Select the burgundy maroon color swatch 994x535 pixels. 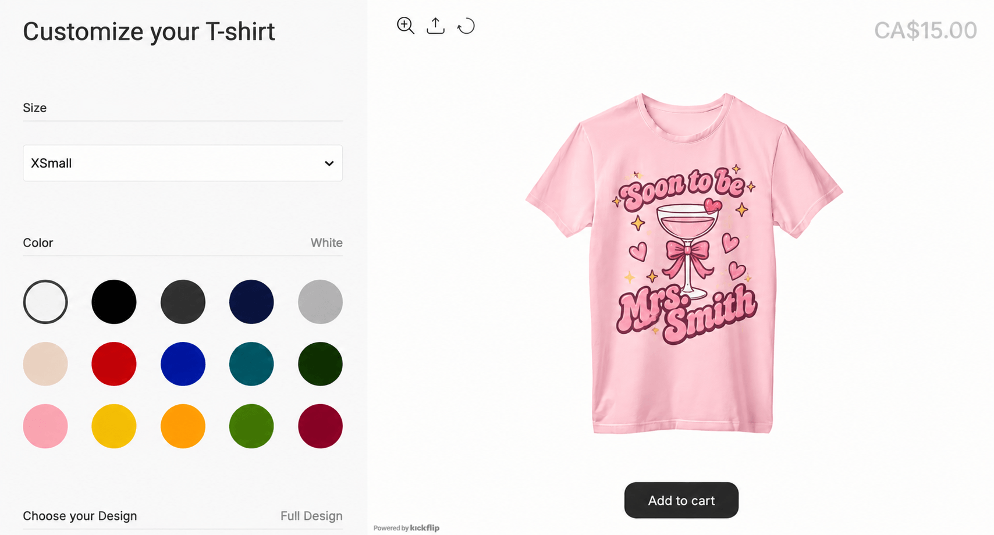320,426
